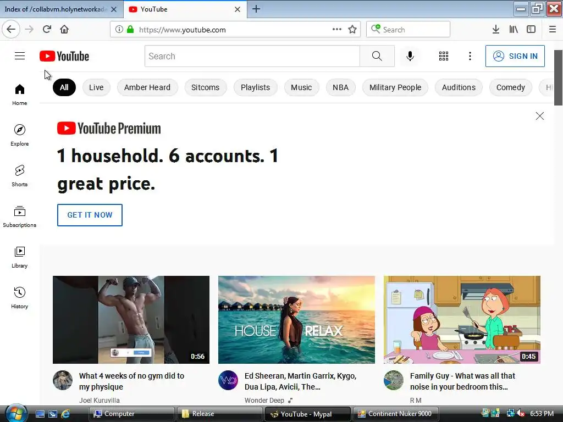Viewport: 563px width, 422px height.
Task: Click the muted volume tray icon
Action: (520, 414)
